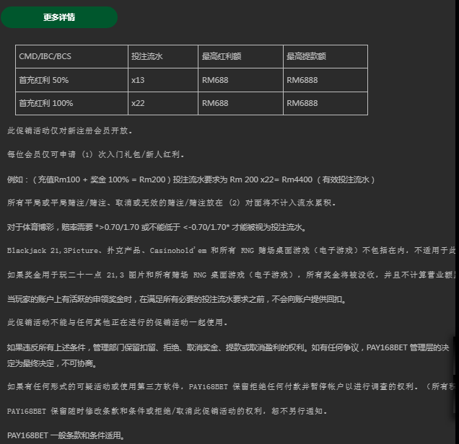Click RM6888 in the 50% bonus row
This screenshot has width=459, height=444.
(x=325, y=80)
